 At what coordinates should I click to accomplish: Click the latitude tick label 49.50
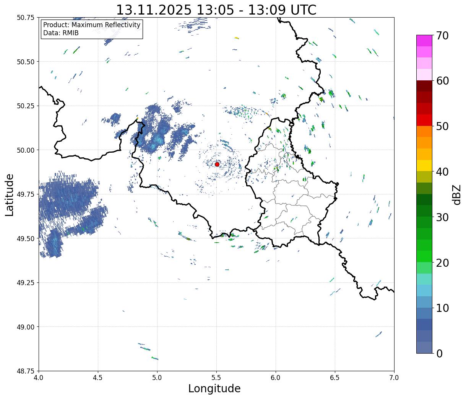(26, 238)
